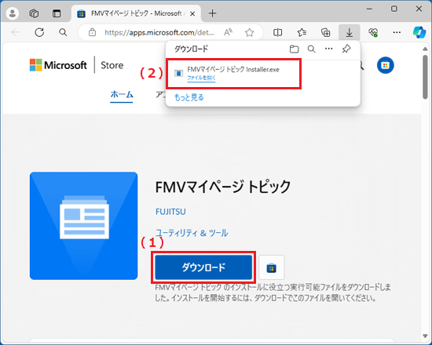The image size is (432, 345).
Task: Activate Read aloud icon in address bar
Action: coord(228,32)
